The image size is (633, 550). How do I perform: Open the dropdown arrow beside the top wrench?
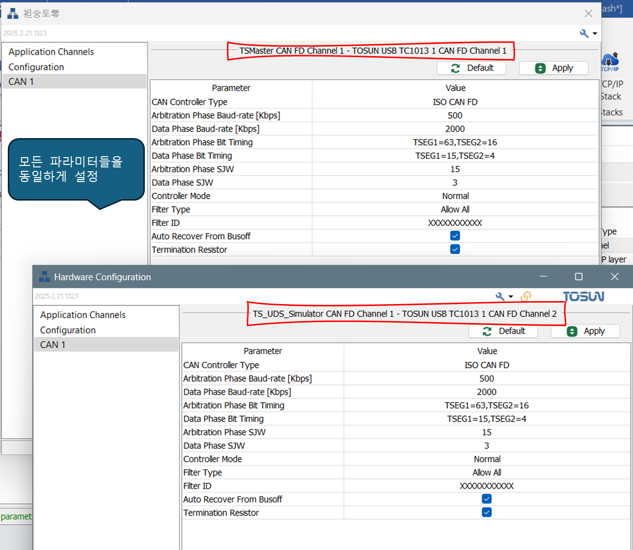pos(595,34)
